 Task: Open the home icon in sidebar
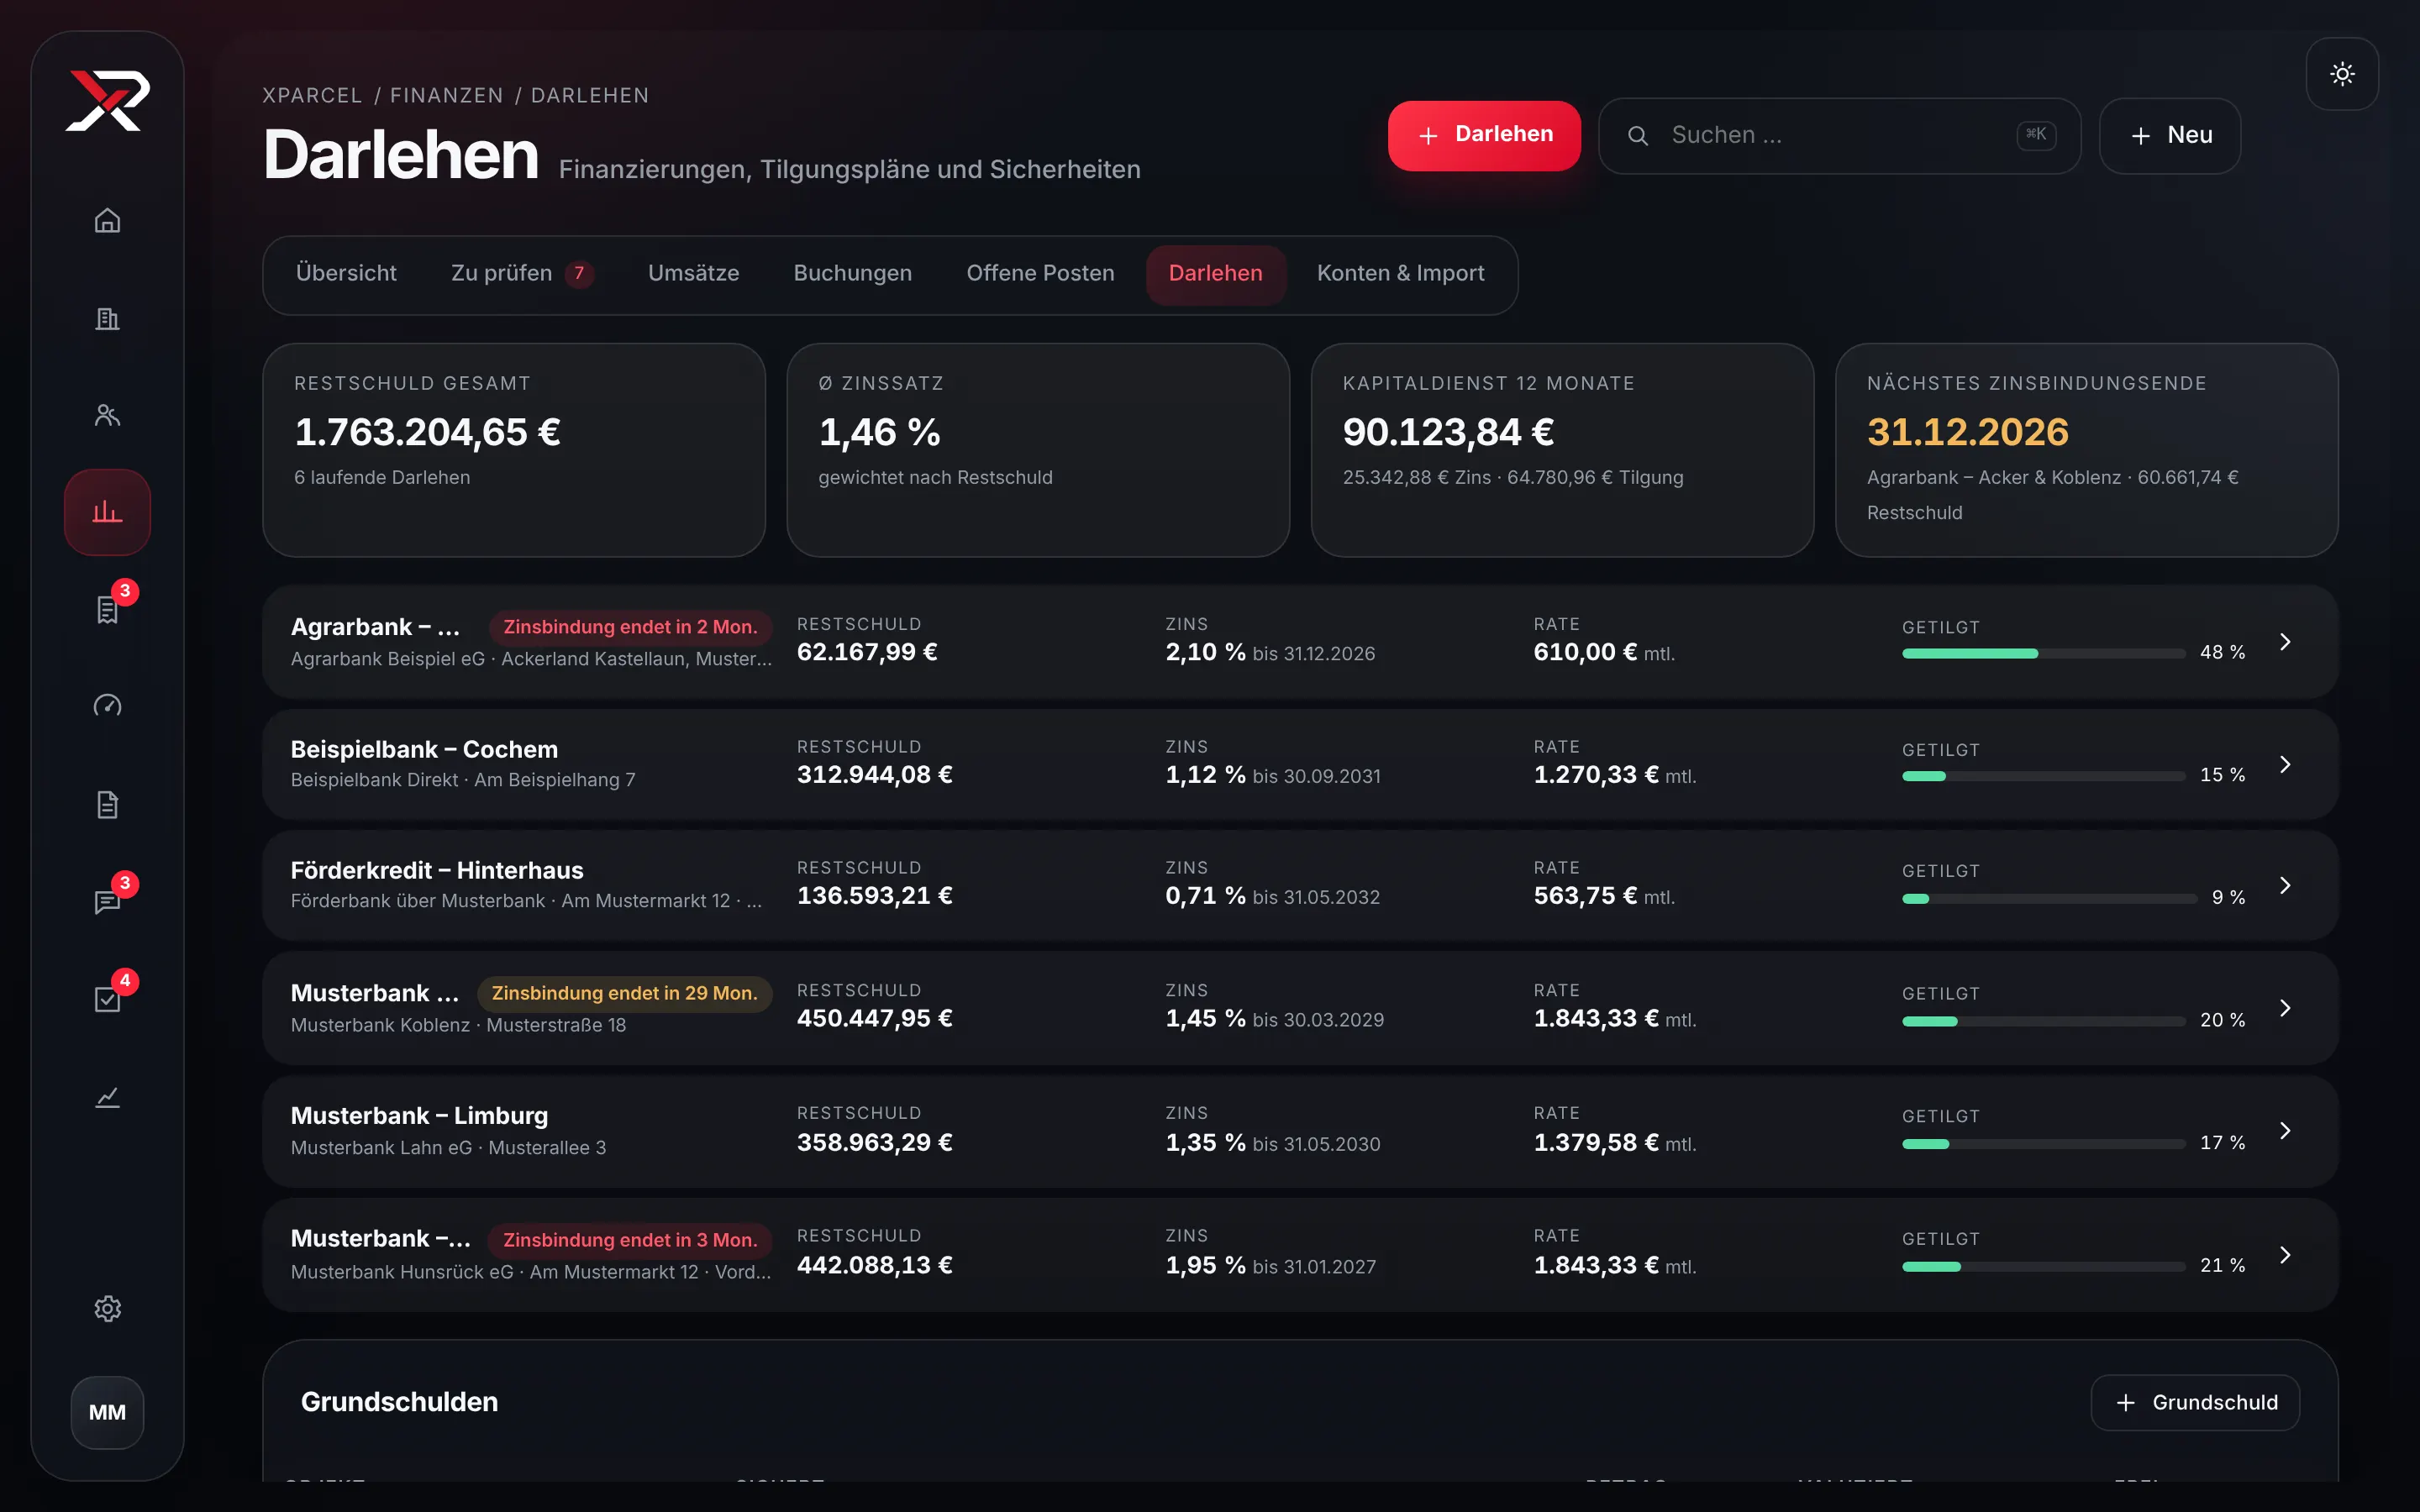pyautogui.click(x=107, y=220)
